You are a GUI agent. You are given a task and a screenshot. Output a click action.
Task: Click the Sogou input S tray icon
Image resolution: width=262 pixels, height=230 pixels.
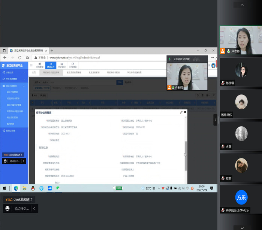point(192,188)
